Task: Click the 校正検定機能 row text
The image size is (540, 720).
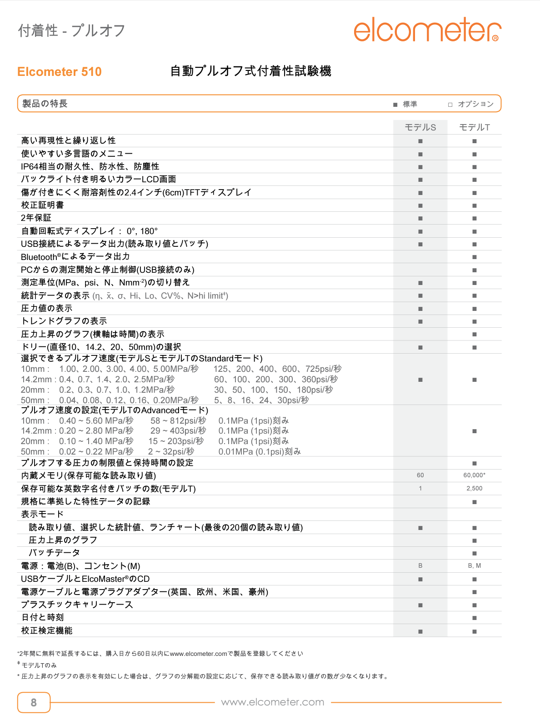Action: [x=46, y=630]
